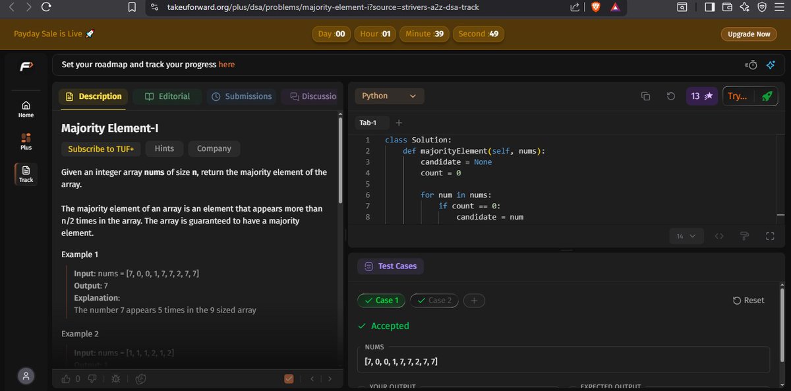The image size is (791, 391).
Task: Switch to the Editorial tab
Action: pos(167,96)
